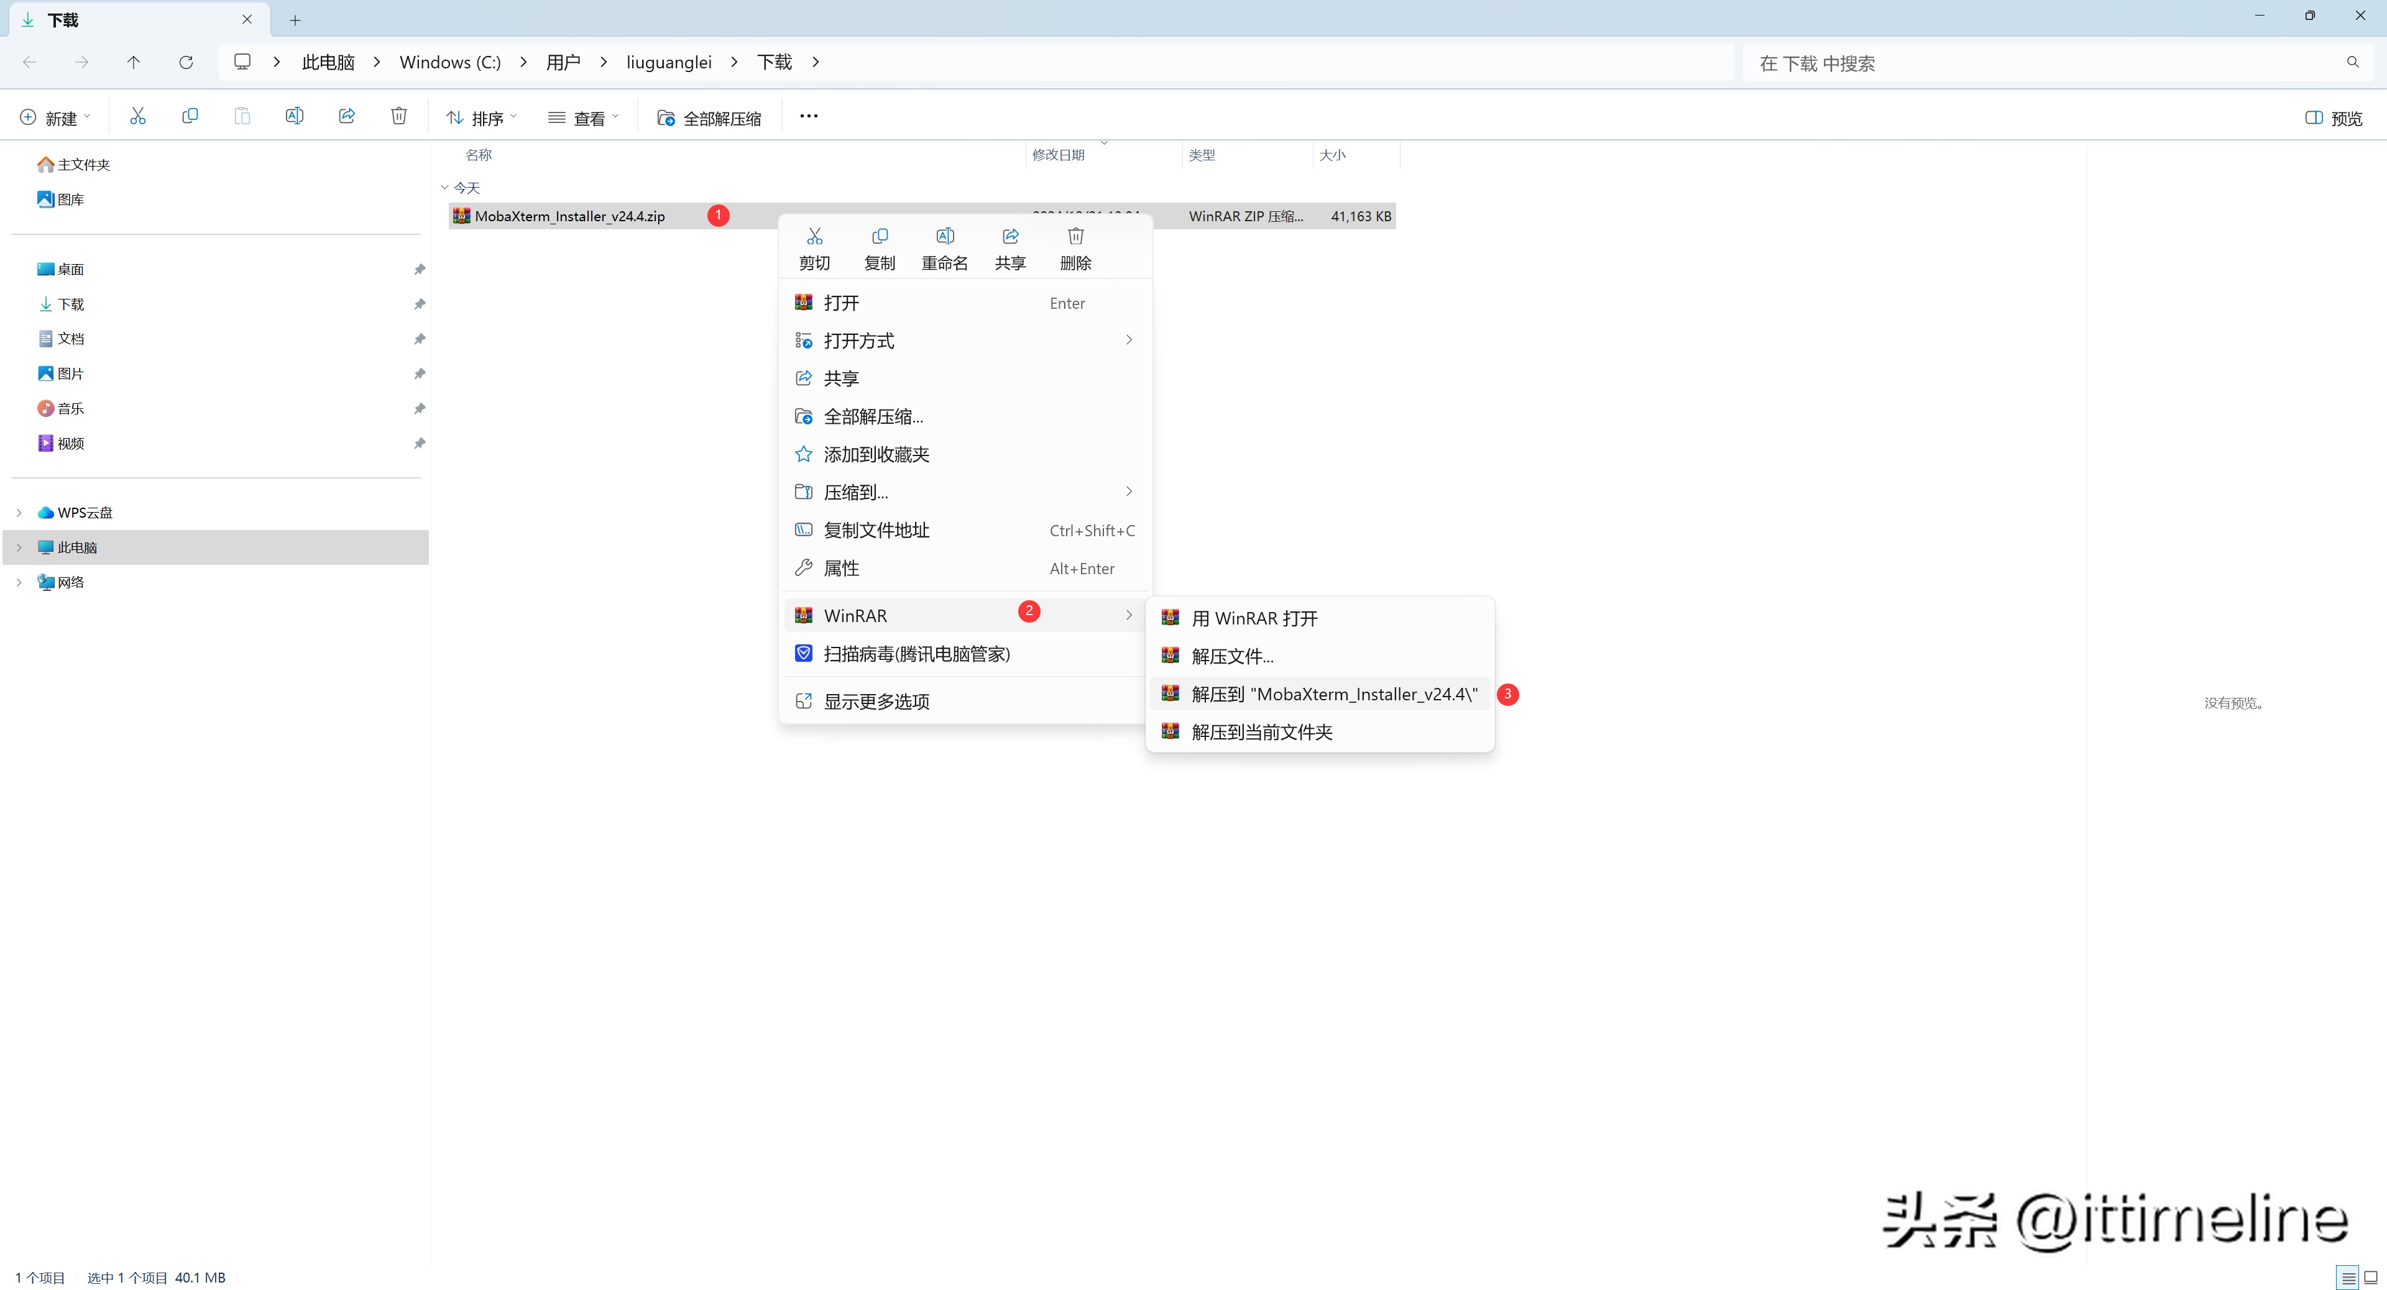This screenshot has height=1290, width=2387.
Task: Open the toolbar See more (…) menu
Action: pyautogui.click(x=808, y=117)
